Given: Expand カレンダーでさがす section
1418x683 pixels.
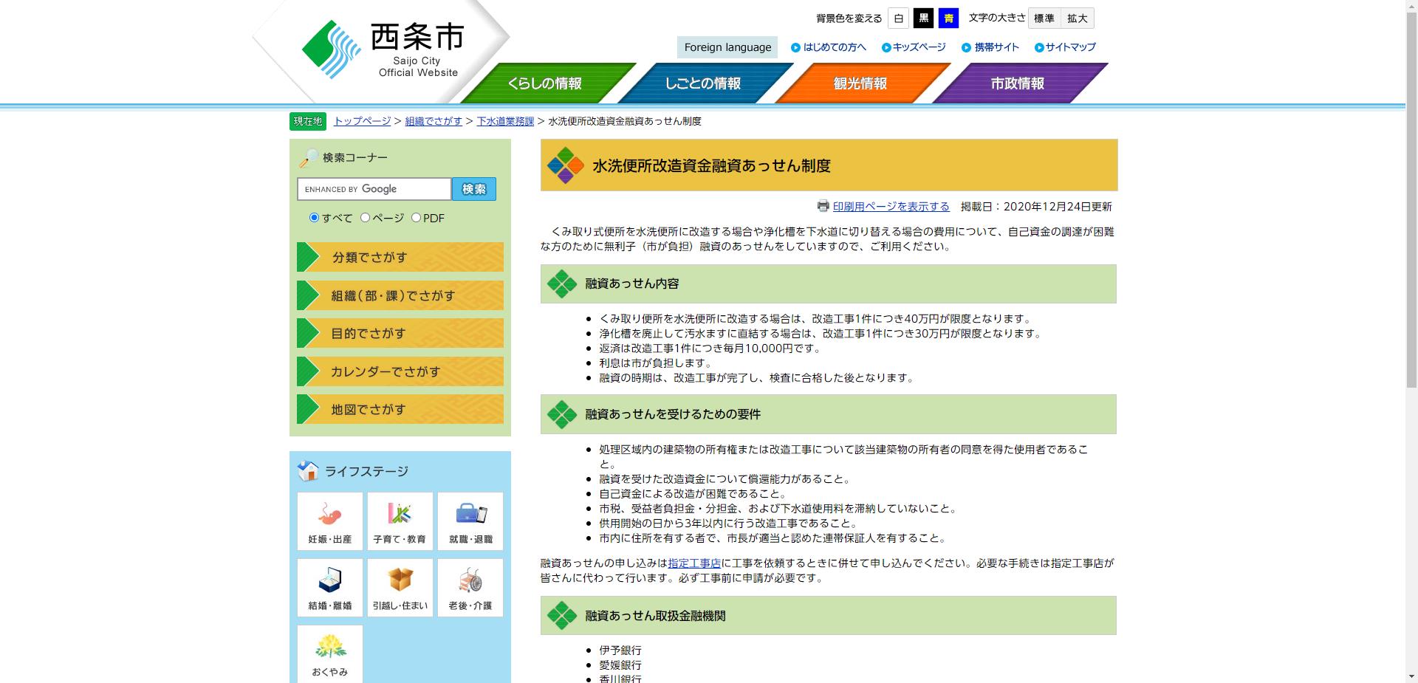Looking at the screenshot, I should click(399, 371).
